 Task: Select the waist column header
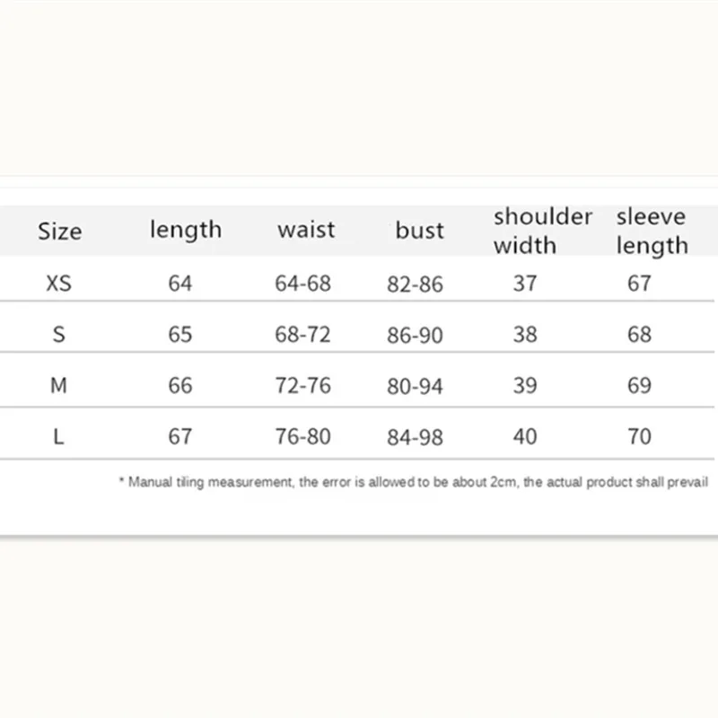click(x=305, y=230)
